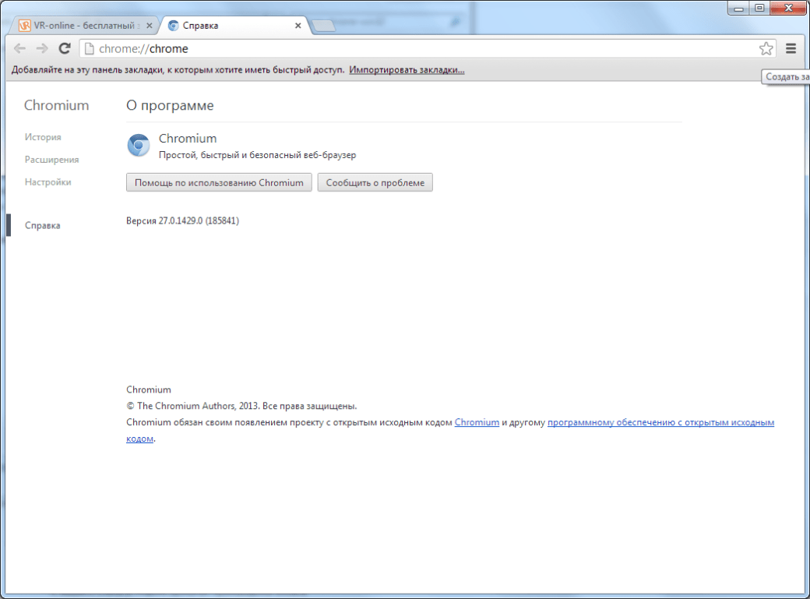This screenshot has height=599, width=810.
Task: Go back with the back arrow
Action: 19,48
